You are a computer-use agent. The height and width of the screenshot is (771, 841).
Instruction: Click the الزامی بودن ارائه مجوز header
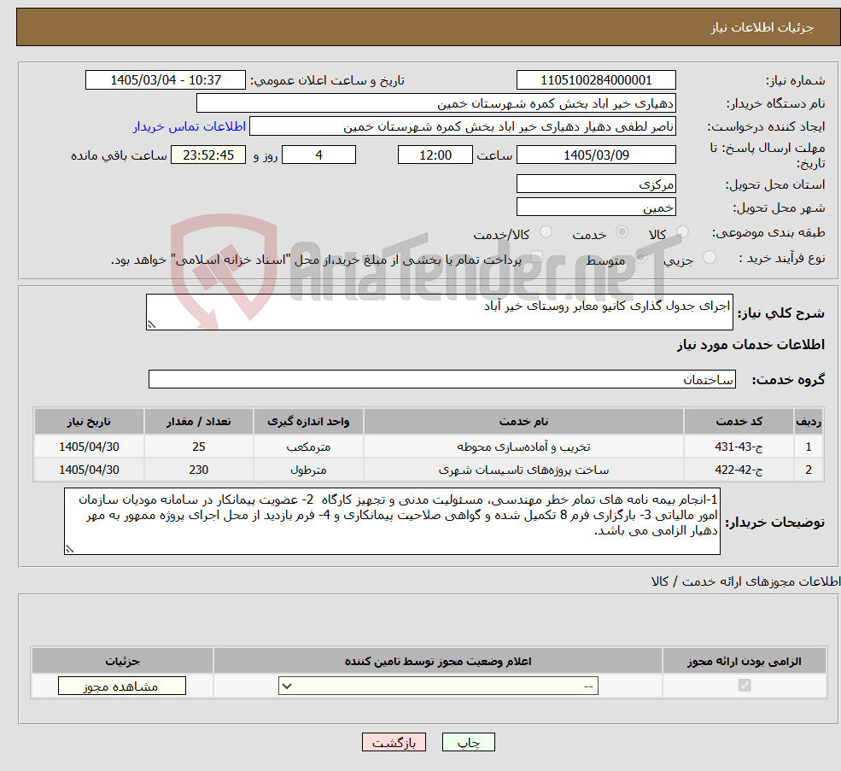[745, 661]
